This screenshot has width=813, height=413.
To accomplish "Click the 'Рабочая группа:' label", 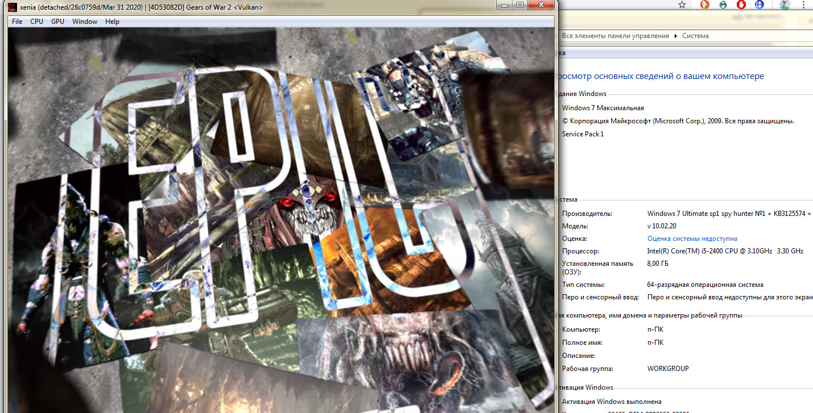I will tap(588, 369).
